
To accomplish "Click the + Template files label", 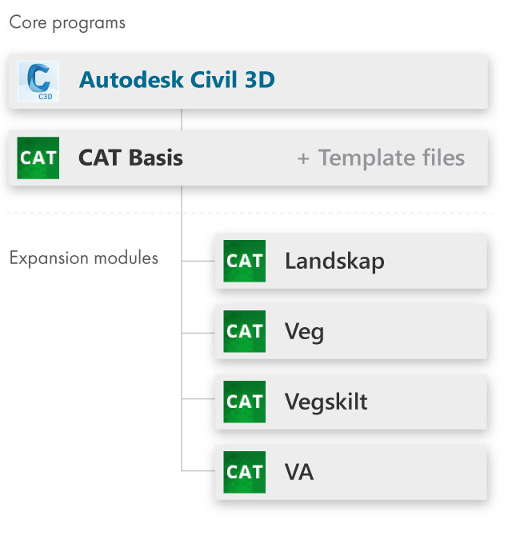I will [381, 158].
